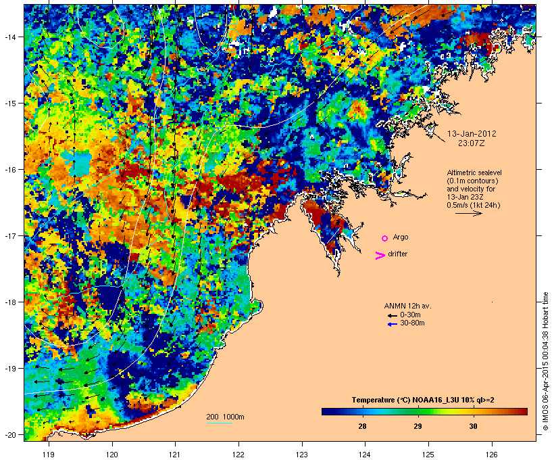Click longitude label 122

point(238,455)
